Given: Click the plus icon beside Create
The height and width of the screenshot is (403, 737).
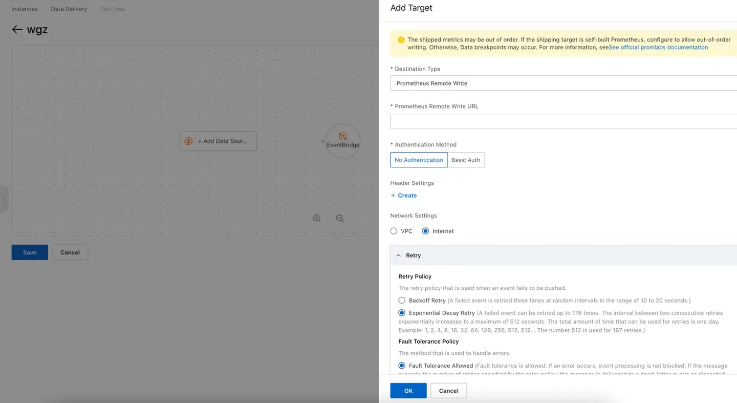Looking at the screenshot, I should point(393,196).
